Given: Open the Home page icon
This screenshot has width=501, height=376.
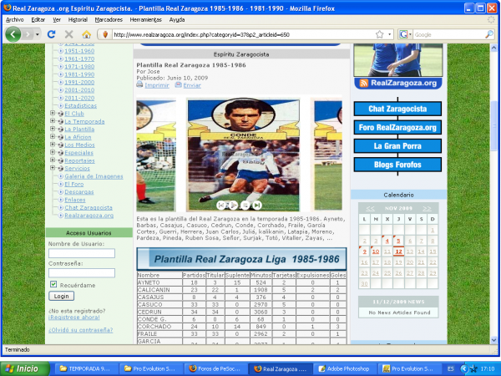Looking at the screenshot, I should coord(86,34).
